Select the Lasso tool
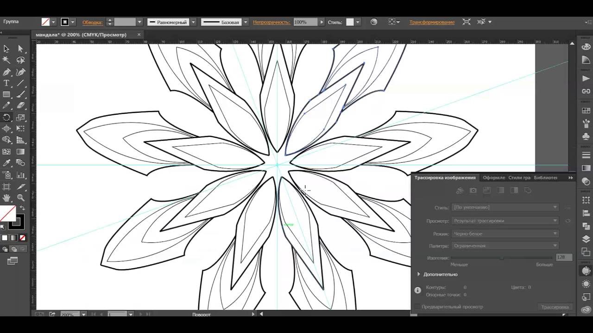 coord(20,60)
